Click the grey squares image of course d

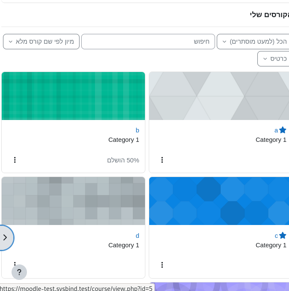(73, 201)
